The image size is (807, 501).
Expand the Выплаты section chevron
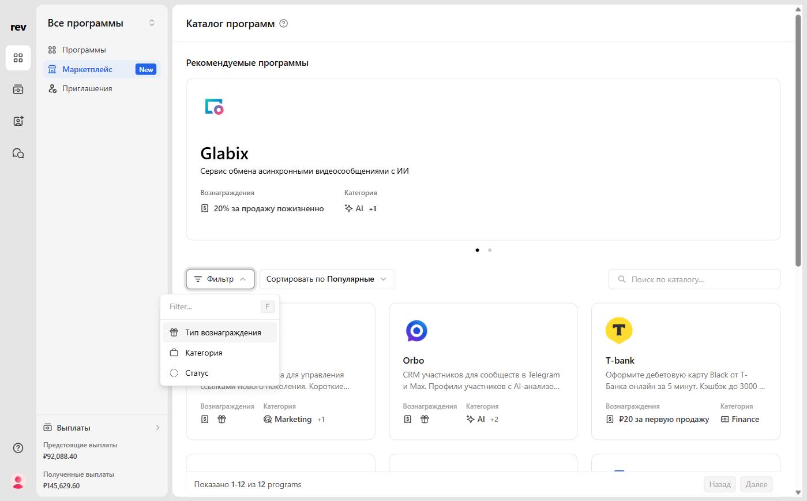(157, 428)
